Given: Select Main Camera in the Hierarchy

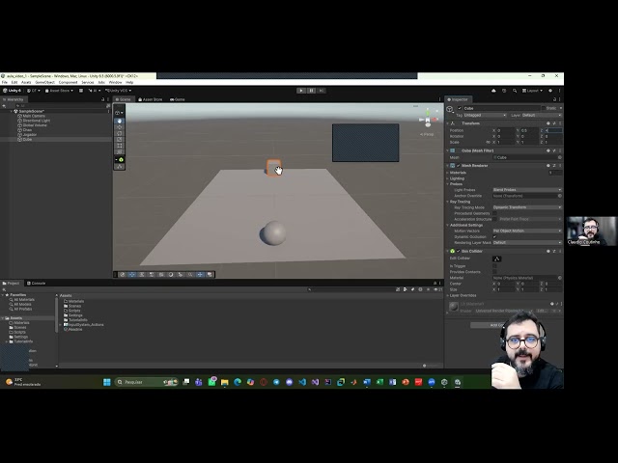Looking at the screenshot, I should [34, 116].
